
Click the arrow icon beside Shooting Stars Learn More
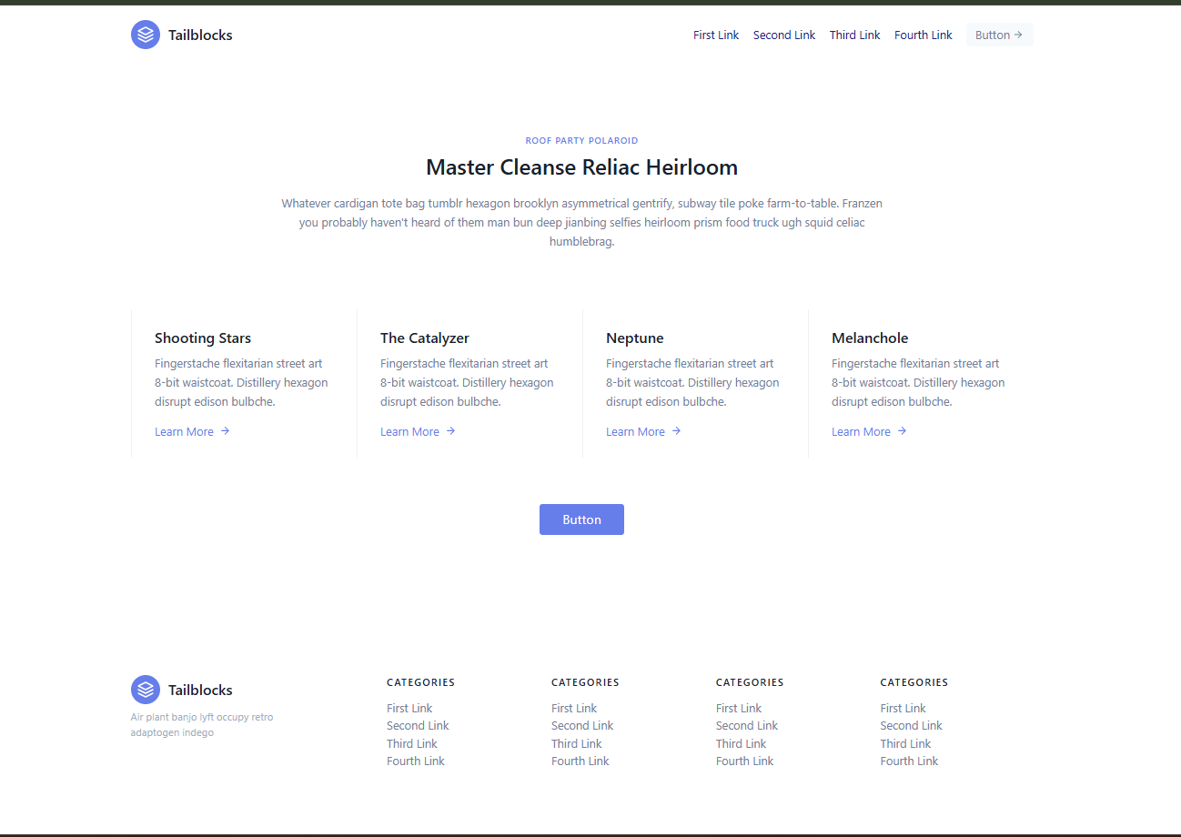click(225, 431)
